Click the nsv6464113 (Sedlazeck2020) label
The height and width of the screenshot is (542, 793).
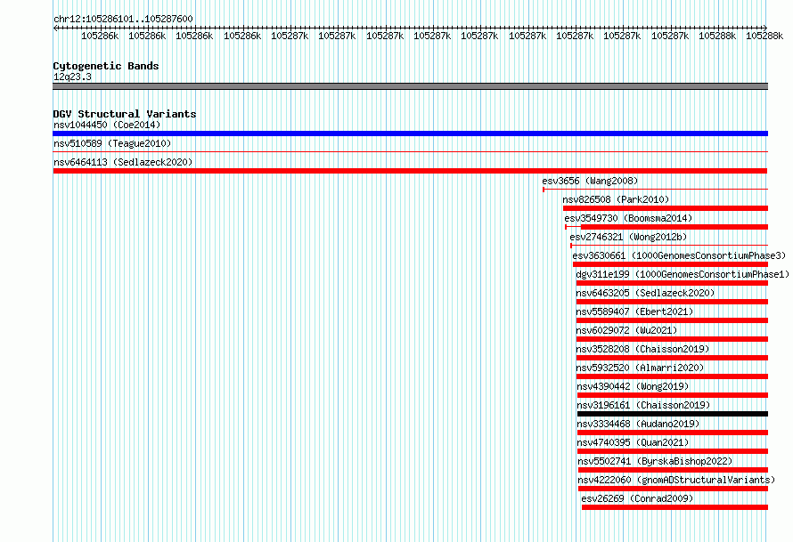tap(123, 162)
